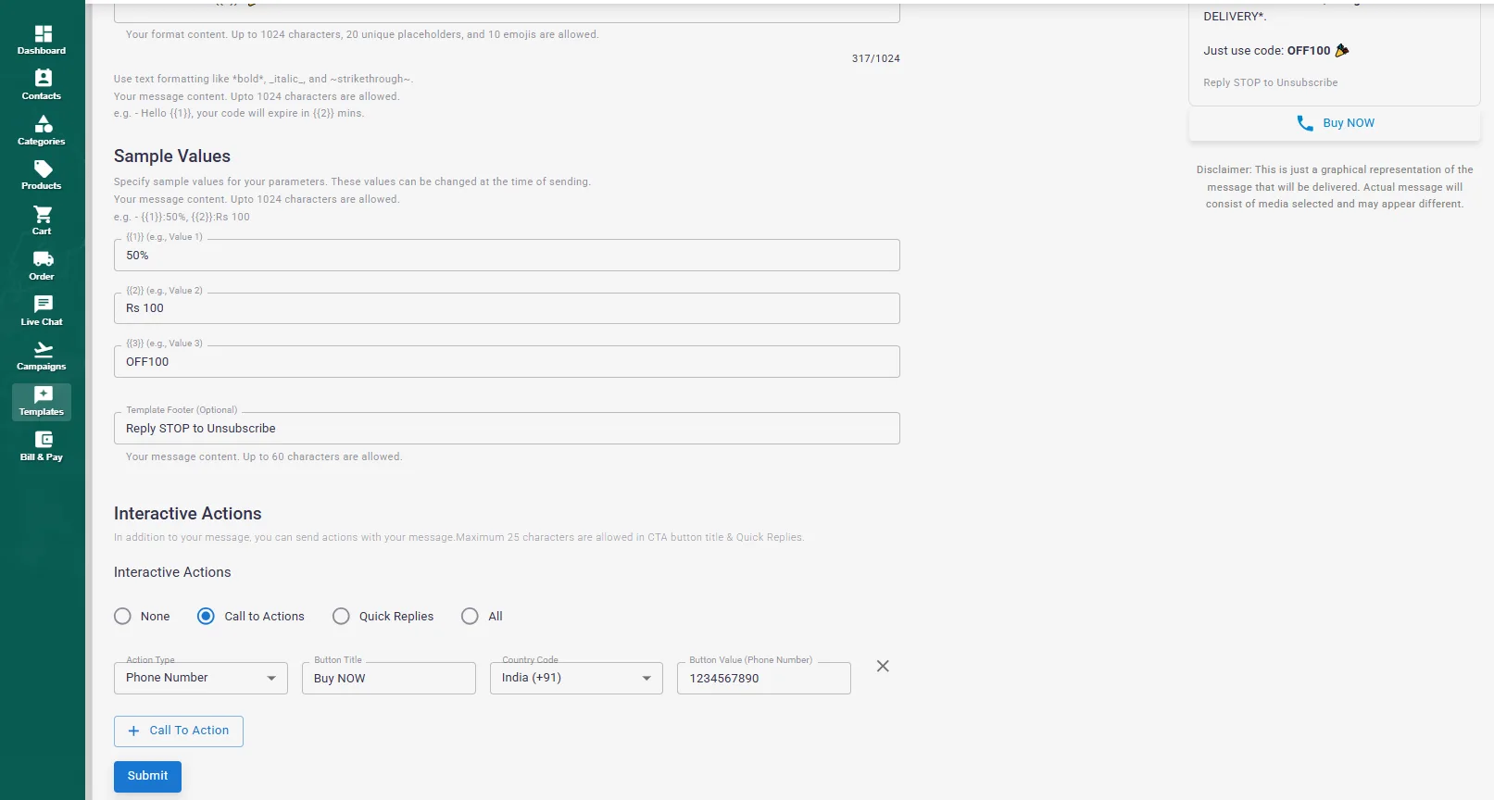Select the Quick Replies radio option
Viewport: 1494px width, 800px height.
[341, 617]
